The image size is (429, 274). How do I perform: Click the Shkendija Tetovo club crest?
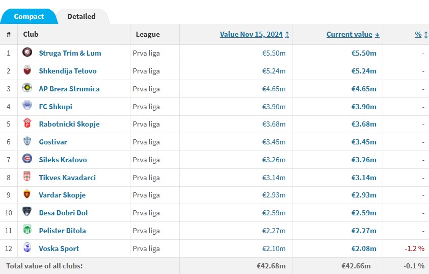[x=27, y=70]
